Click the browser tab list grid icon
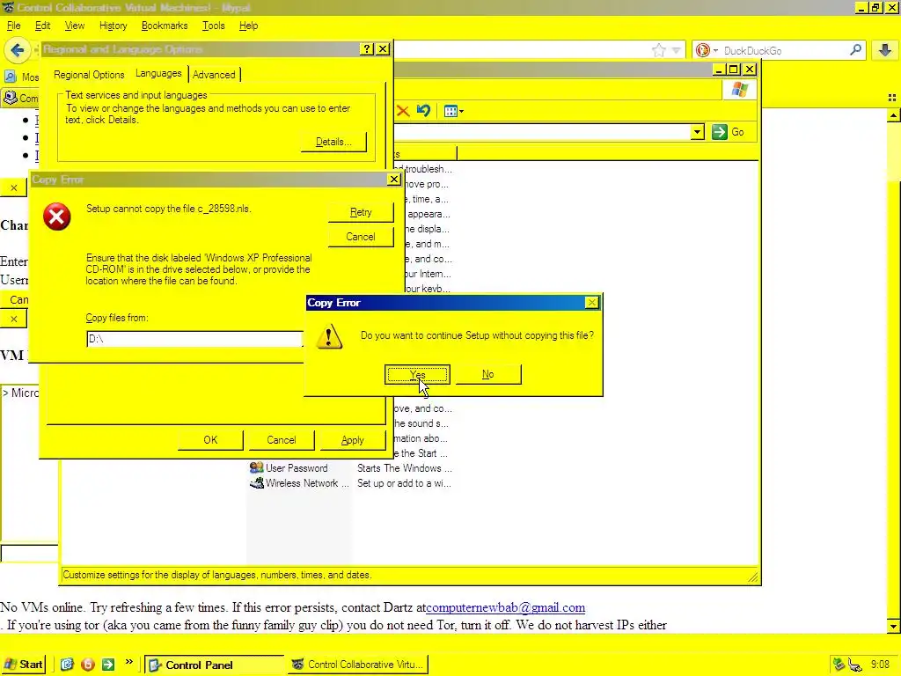The image size is (901, 676). pos(892,99)
